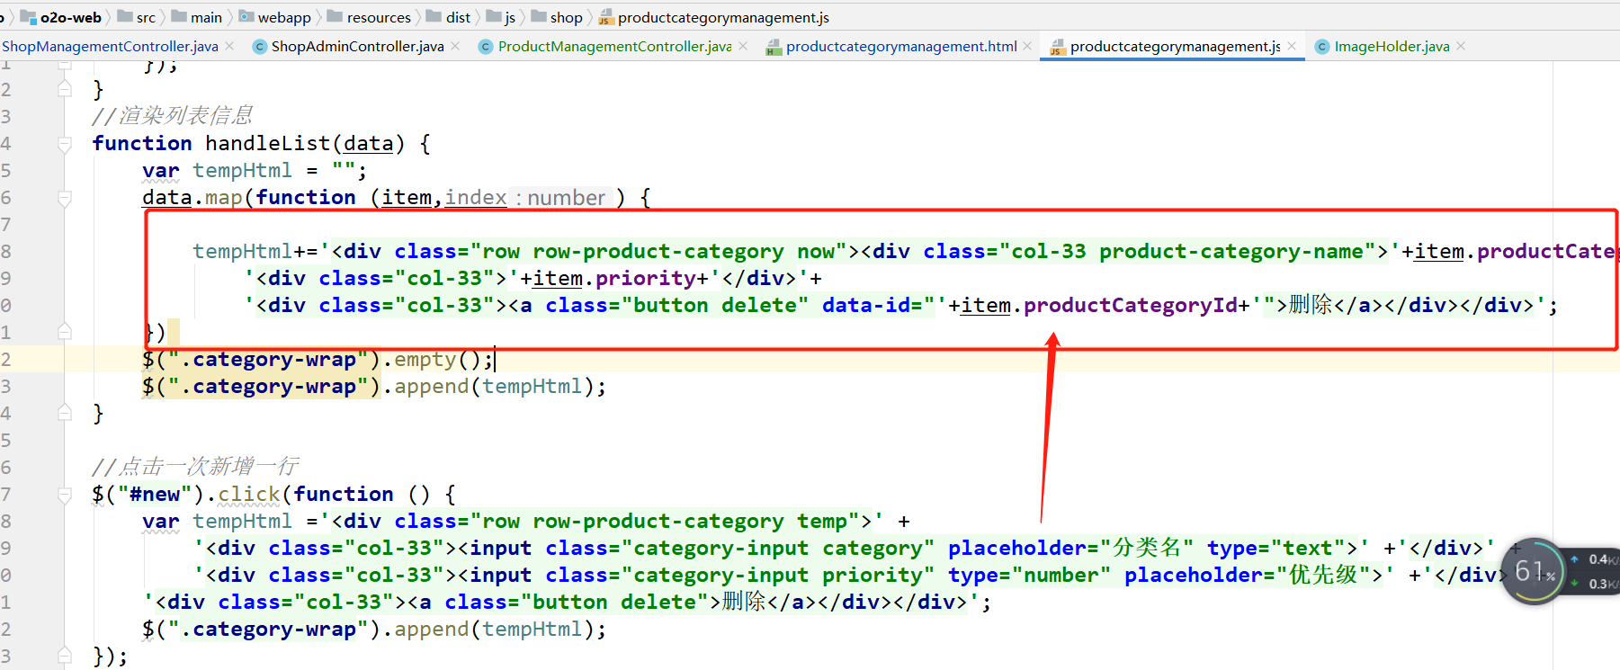Open the webapp folder breadcrumb
Viewport: 1620px width, 670px height.
click(x=275, y=17)
